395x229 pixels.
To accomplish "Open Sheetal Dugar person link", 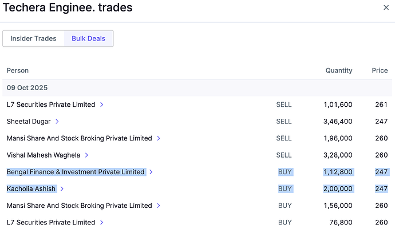I will click(29, 122).
